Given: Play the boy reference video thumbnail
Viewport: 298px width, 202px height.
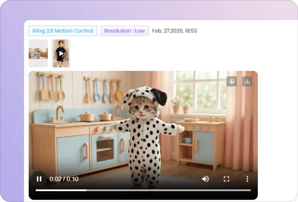Looking at the screenshot, I should coord(61,53).
